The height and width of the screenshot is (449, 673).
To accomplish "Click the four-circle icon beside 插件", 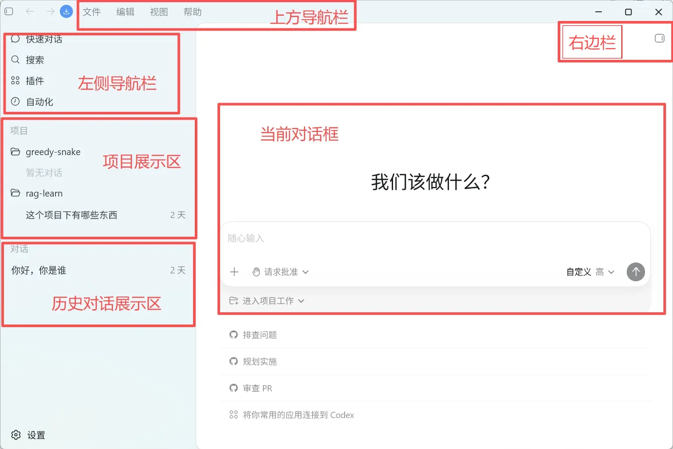I will click(15, 80).
